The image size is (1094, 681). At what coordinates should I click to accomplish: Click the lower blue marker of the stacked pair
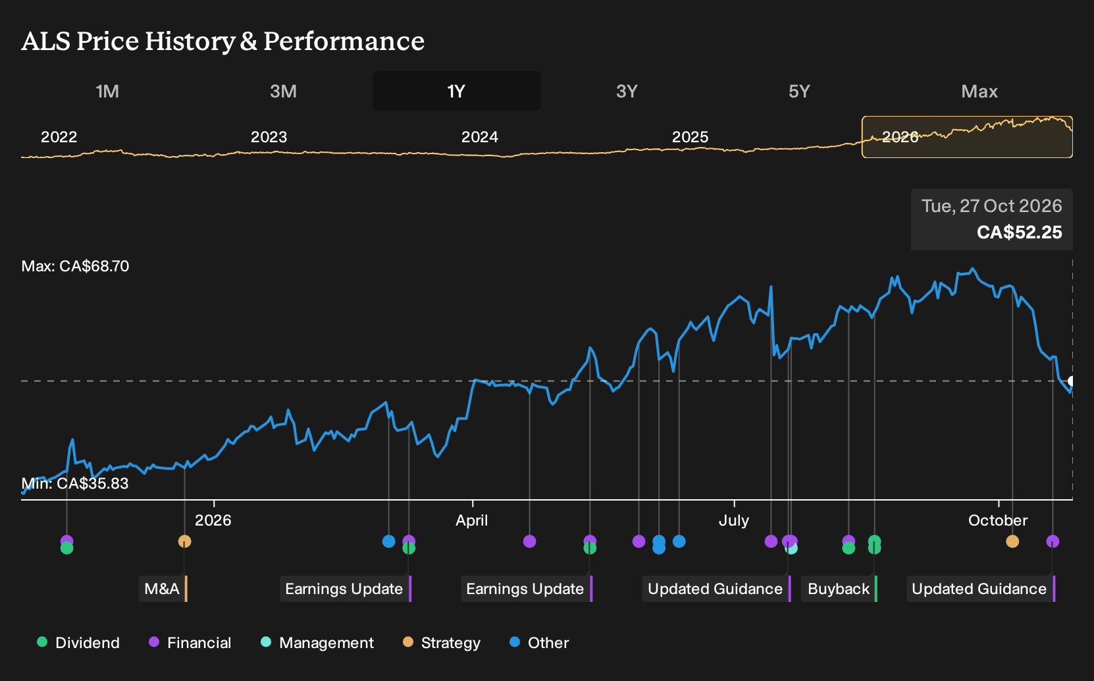(x=659, y=549)
